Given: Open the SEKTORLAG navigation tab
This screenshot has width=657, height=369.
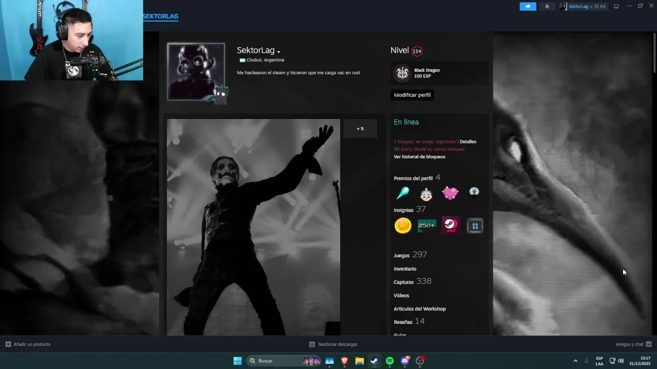Looking at the screenshot, I should pyautogui.click(x=160, y=16).
